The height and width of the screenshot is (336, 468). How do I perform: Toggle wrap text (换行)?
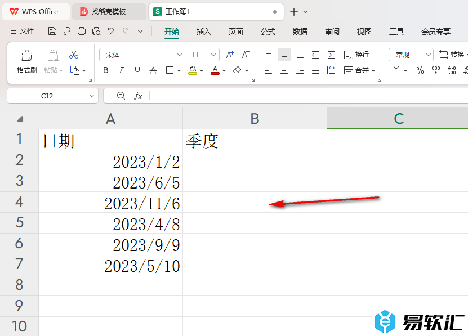[356, 55]
